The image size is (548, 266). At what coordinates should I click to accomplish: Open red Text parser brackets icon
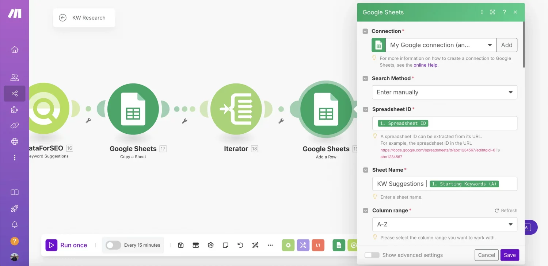pos(318,245)
